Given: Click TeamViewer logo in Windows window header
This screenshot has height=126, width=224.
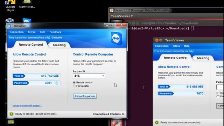Looking at the screenshot, I should pyautogui.click(x=116, y=38).
